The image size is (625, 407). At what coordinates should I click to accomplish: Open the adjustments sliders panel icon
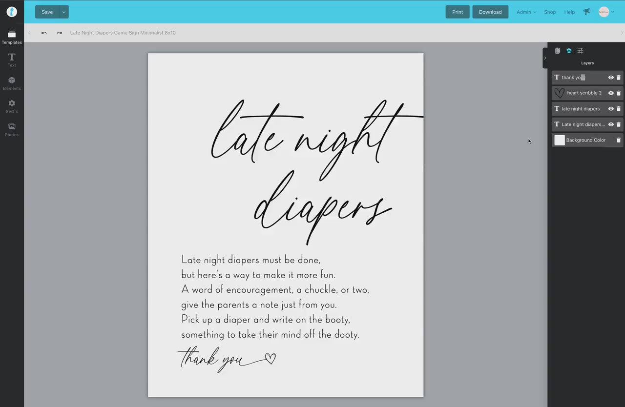[580, 51]
